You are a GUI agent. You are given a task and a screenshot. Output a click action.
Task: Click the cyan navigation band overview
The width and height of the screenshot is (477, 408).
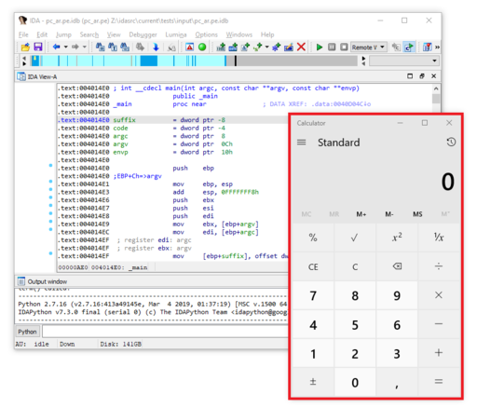194,61
